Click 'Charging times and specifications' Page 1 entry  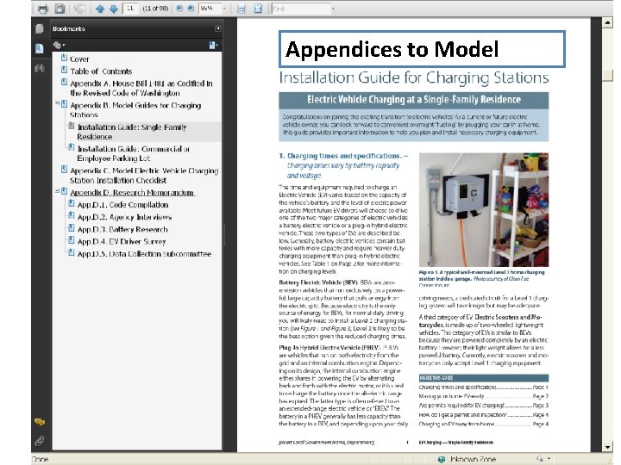(483, 387)
